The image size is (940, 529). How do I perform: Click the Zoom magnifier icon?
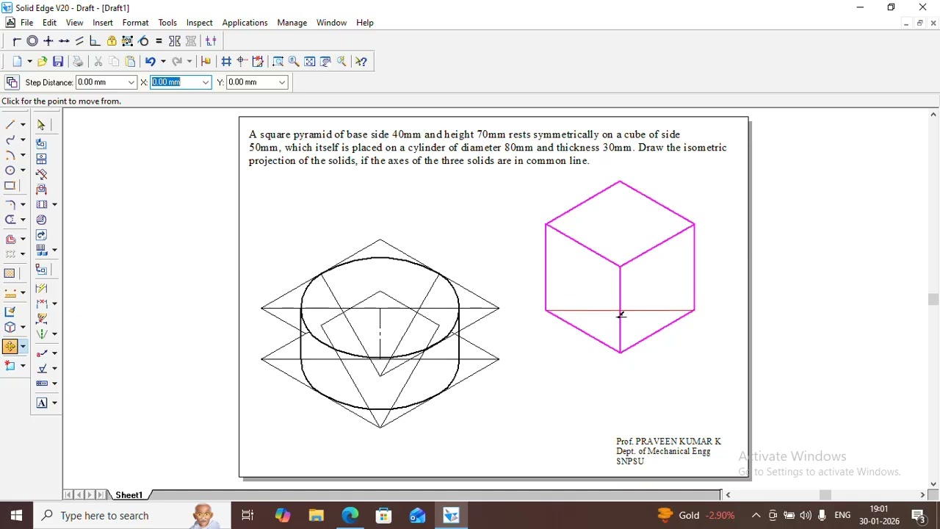point(294,62)
